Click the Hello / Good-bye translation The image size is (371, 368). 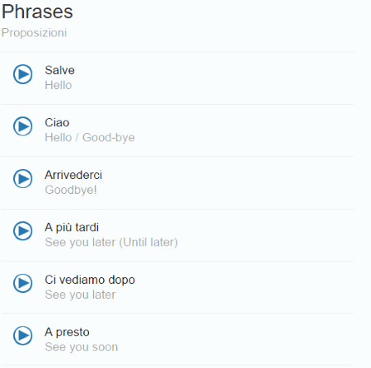[x=90, y=138]
